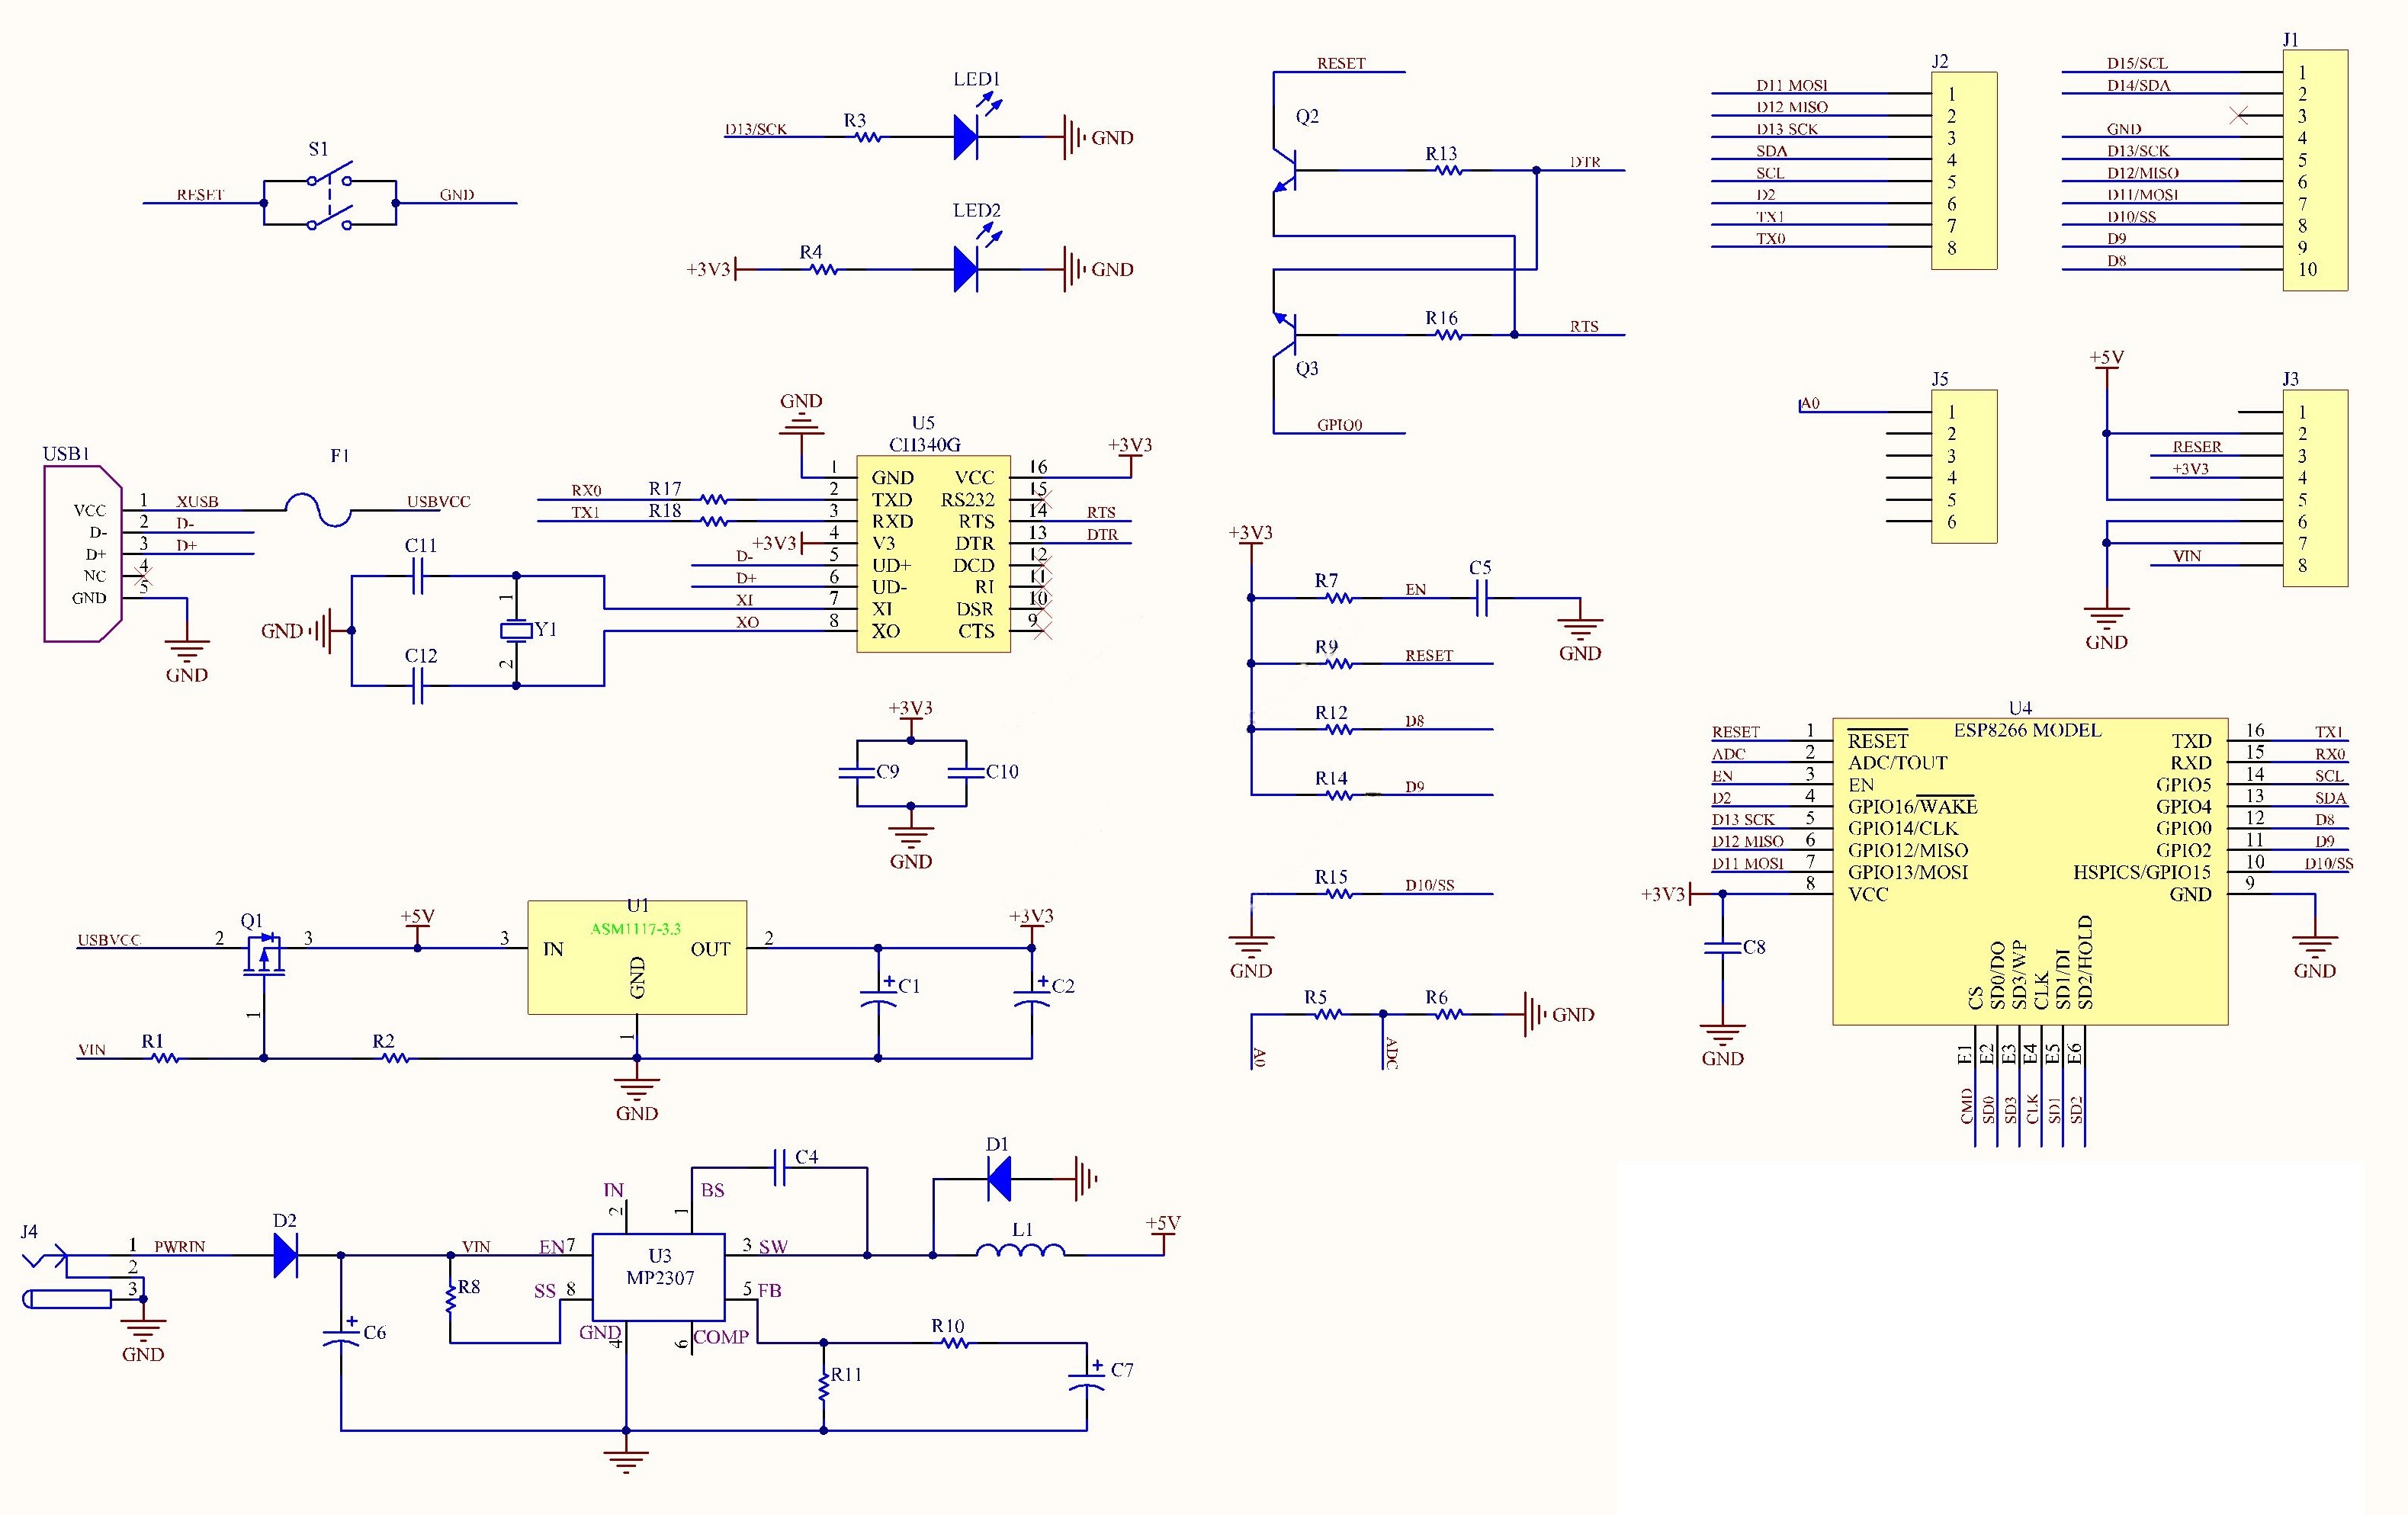Select the LED1 diode symbol
This screenshot has height=1515, width=2408.
pyautogui.click(x=966, y=137)
